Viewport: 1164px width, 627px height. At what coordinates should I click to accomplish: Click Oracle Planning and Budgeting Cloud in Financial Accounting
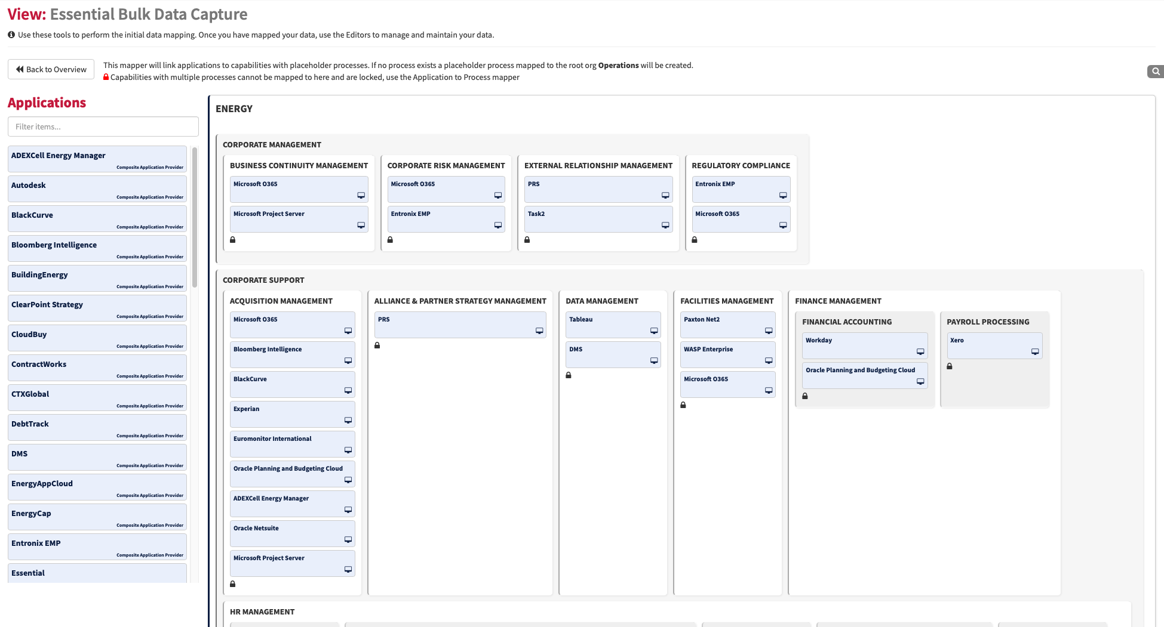[x=865, y=376]
